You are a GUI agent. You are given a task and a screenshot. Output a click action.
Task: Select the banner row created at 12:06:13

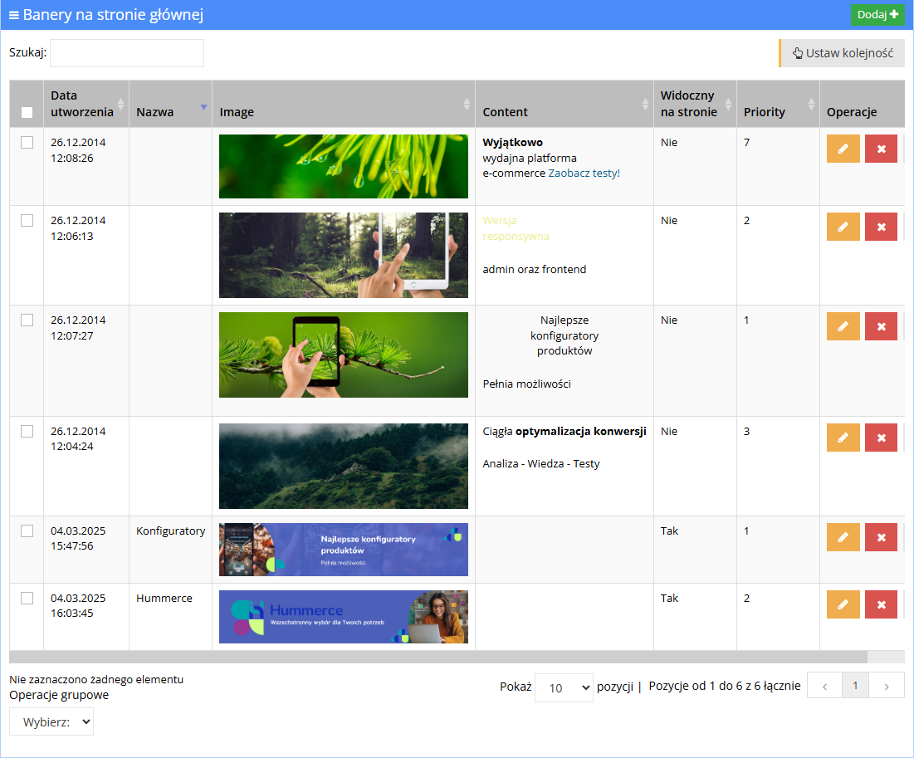click(x=27, y=220)
